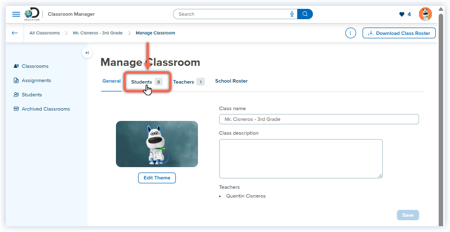Switch to the School Roster tab
Image resolution: width=450 pixels, height=232 pixels.
point(231,81)
